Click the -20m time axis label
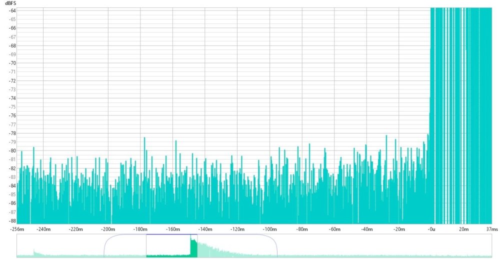The image size is (500, 259). [399, 229]
